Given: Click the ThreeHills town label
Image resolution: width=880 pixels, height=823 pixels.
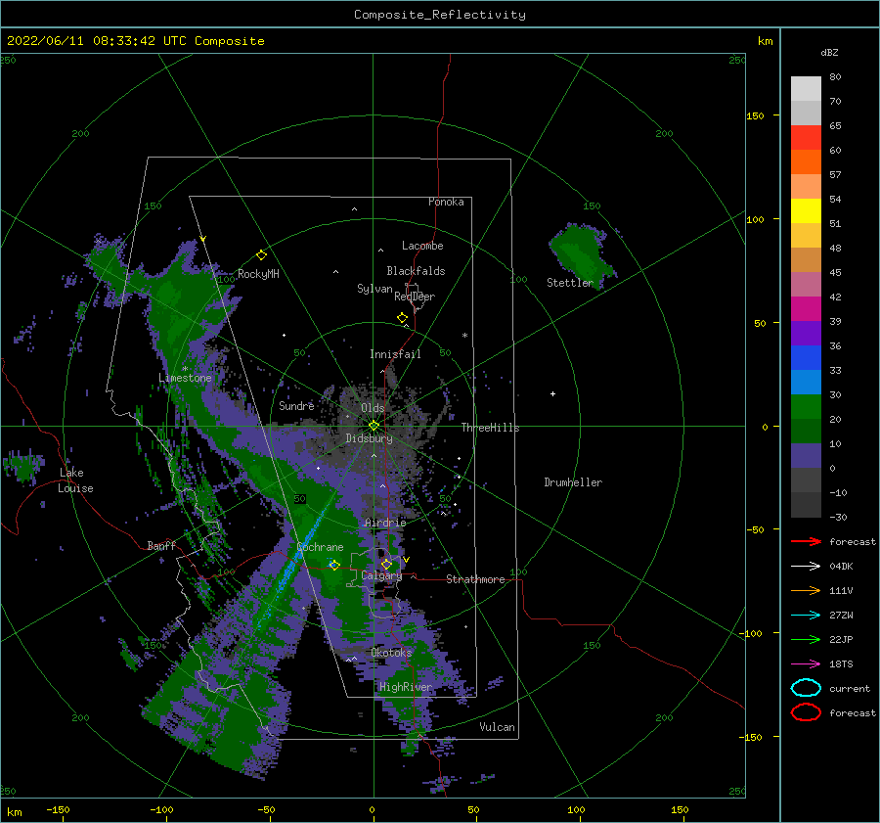Looking at the screenshot, I should pyautogui.click(x=490, y=428).
